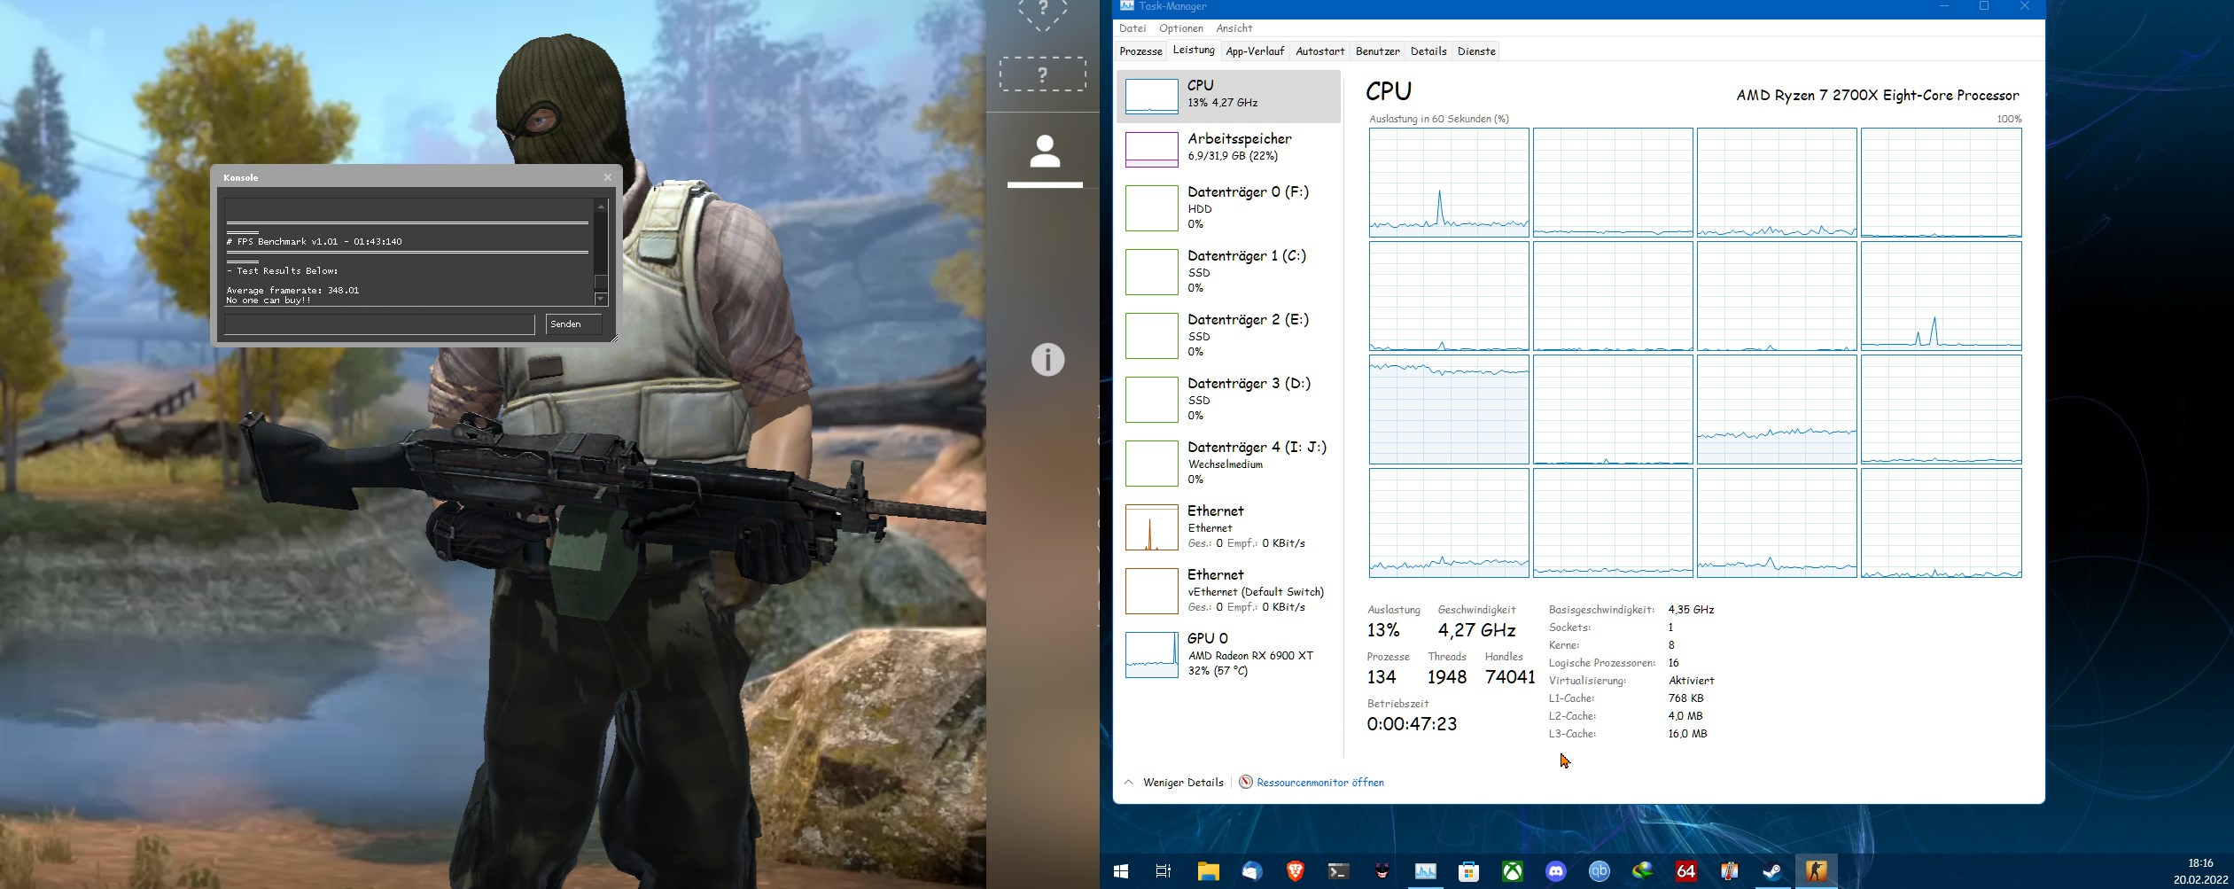
Task: Select the vEthernet (Default Switch) entry
Action: (x=1229, y=591)
